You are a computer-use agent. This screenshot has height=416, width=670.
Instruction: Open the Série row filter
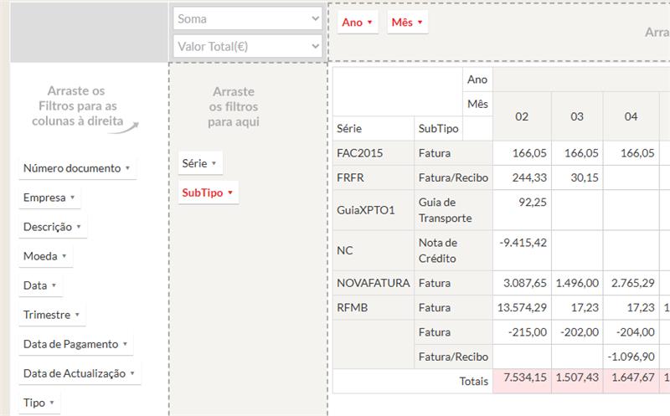click(200, 164)
